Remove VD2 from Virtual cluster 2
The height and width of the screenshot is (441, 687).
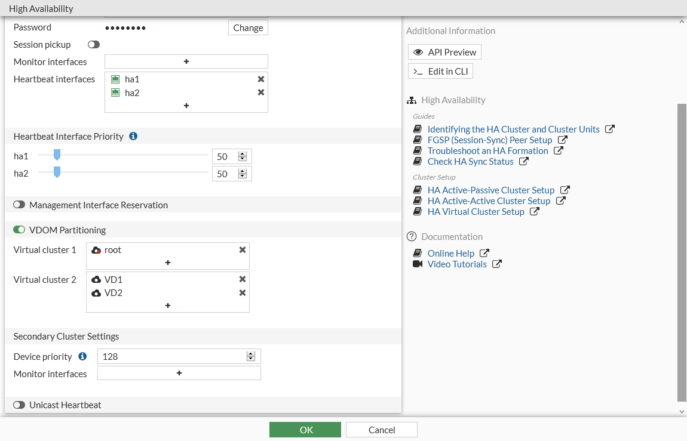point(243,293)
